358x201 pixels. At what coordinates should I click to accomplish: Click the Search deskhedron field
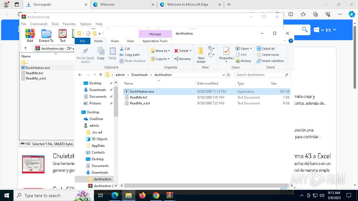262,75
